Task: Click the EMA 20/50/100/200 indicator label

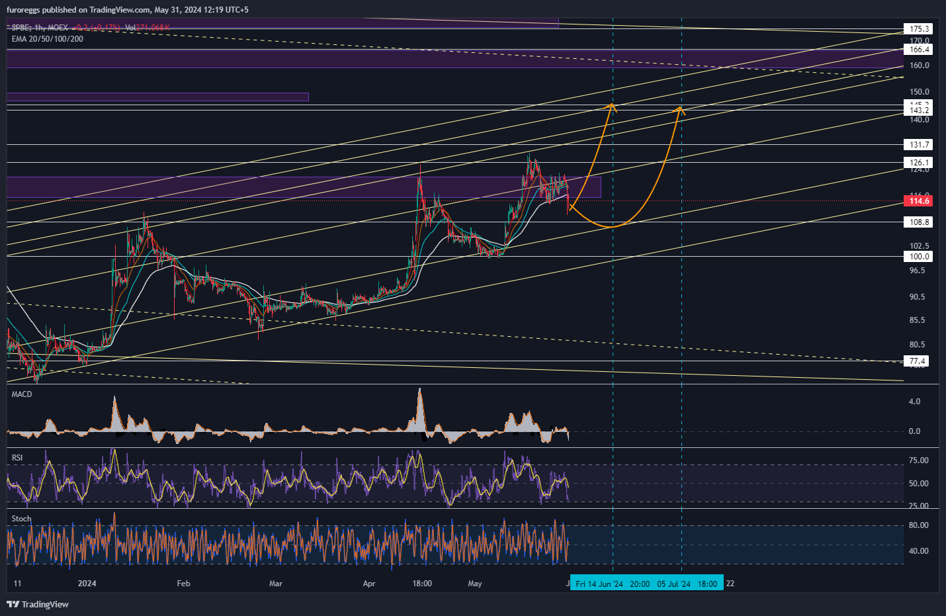Action: tap(48, 39)
